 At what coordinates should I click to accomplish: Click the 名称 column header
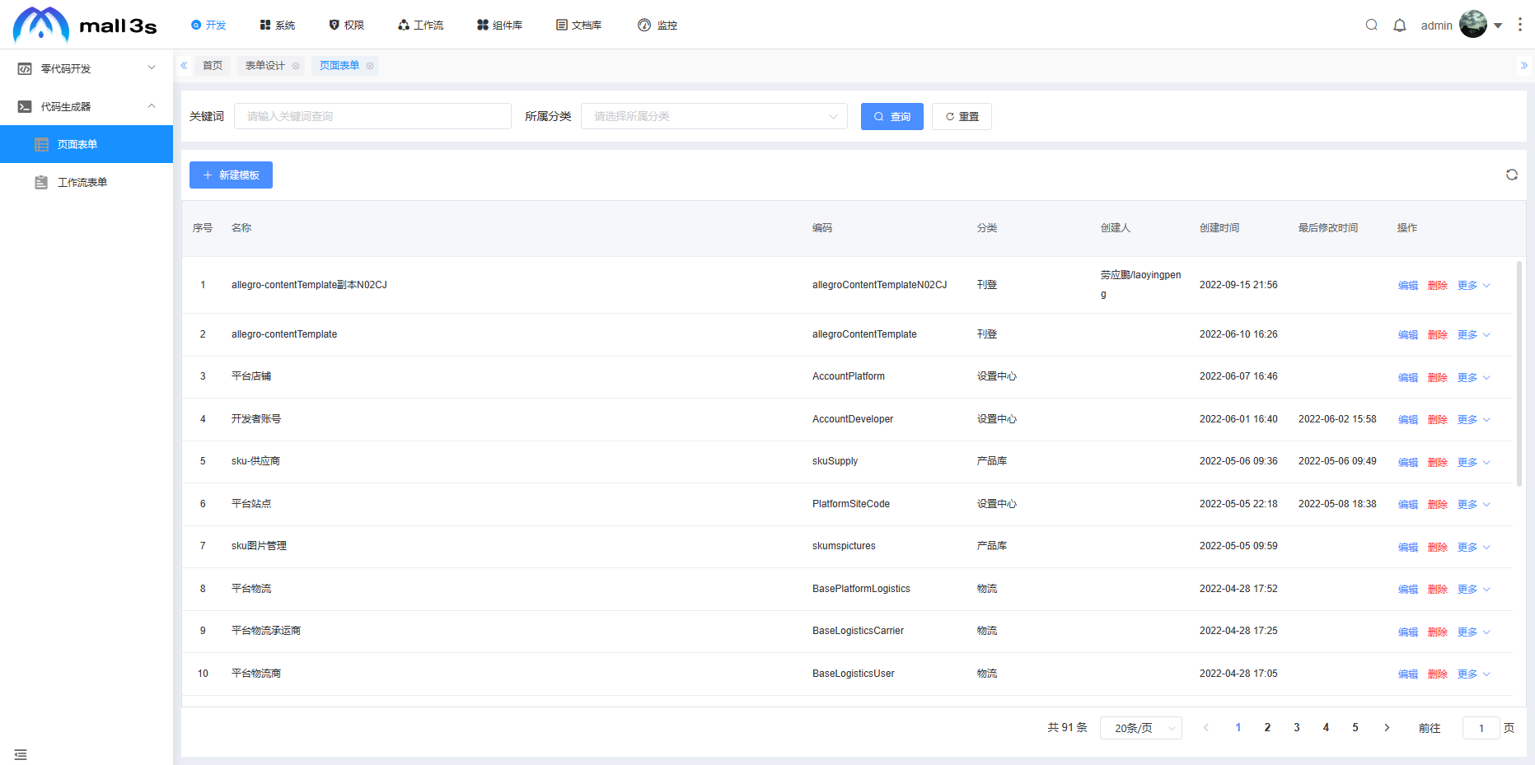coord(241,228)
